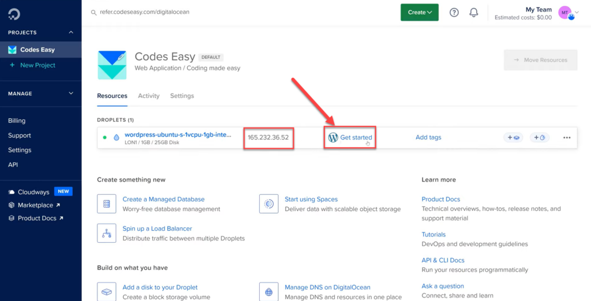This screenshot has height=301, width=591.
Task: Click Ask a question link
Action: coord(443,287)
